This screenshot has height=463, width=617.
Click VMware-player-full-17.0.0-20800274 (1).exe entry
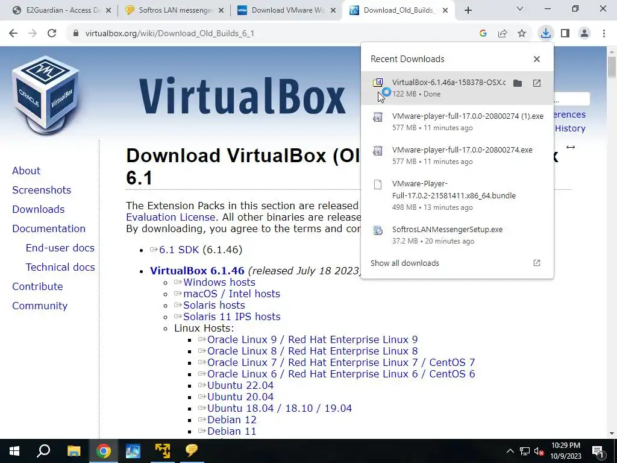(x=457, y=122)
